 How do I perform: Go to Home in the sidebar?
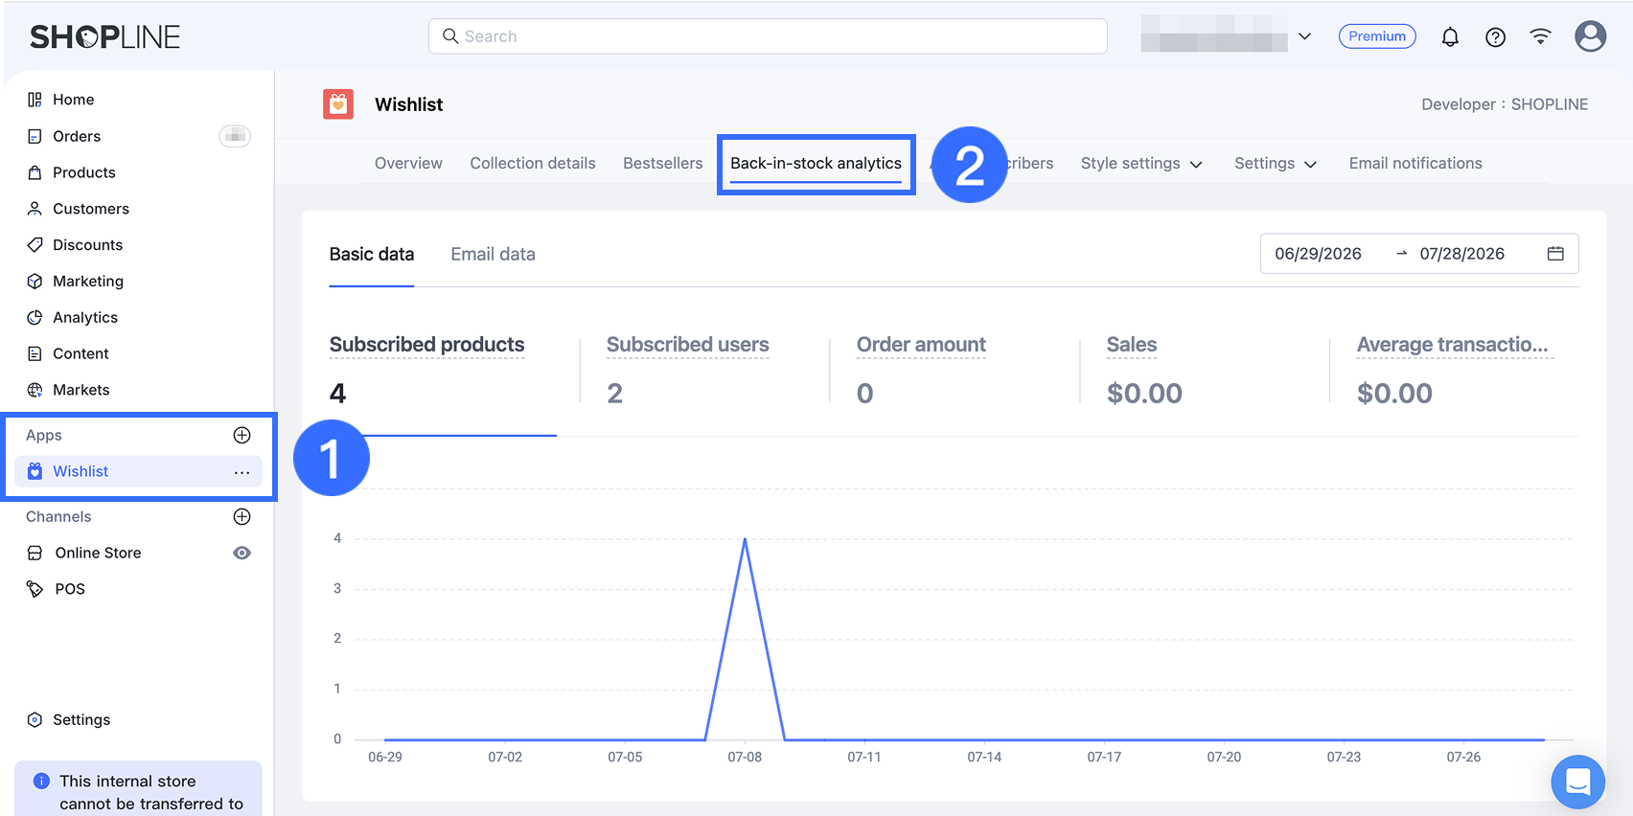74,100
